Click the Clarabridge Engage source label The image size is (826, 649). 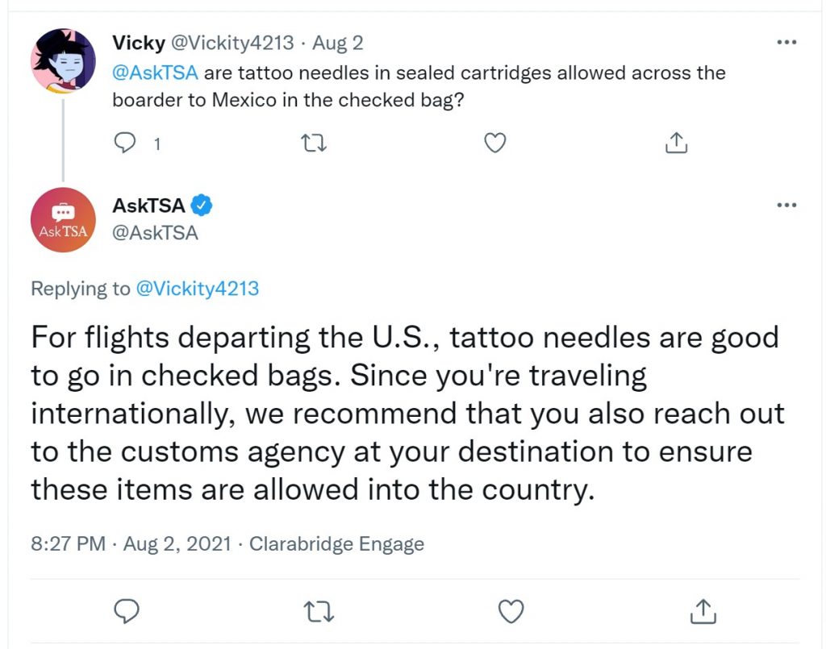(336, 543)
